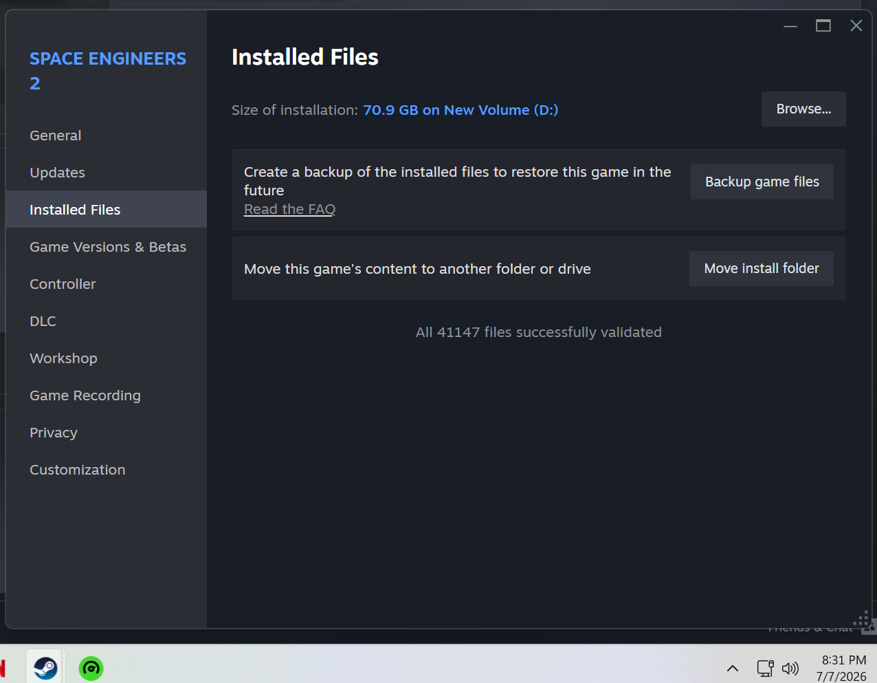
Task: Maximize the properties window
Action: 823,26
